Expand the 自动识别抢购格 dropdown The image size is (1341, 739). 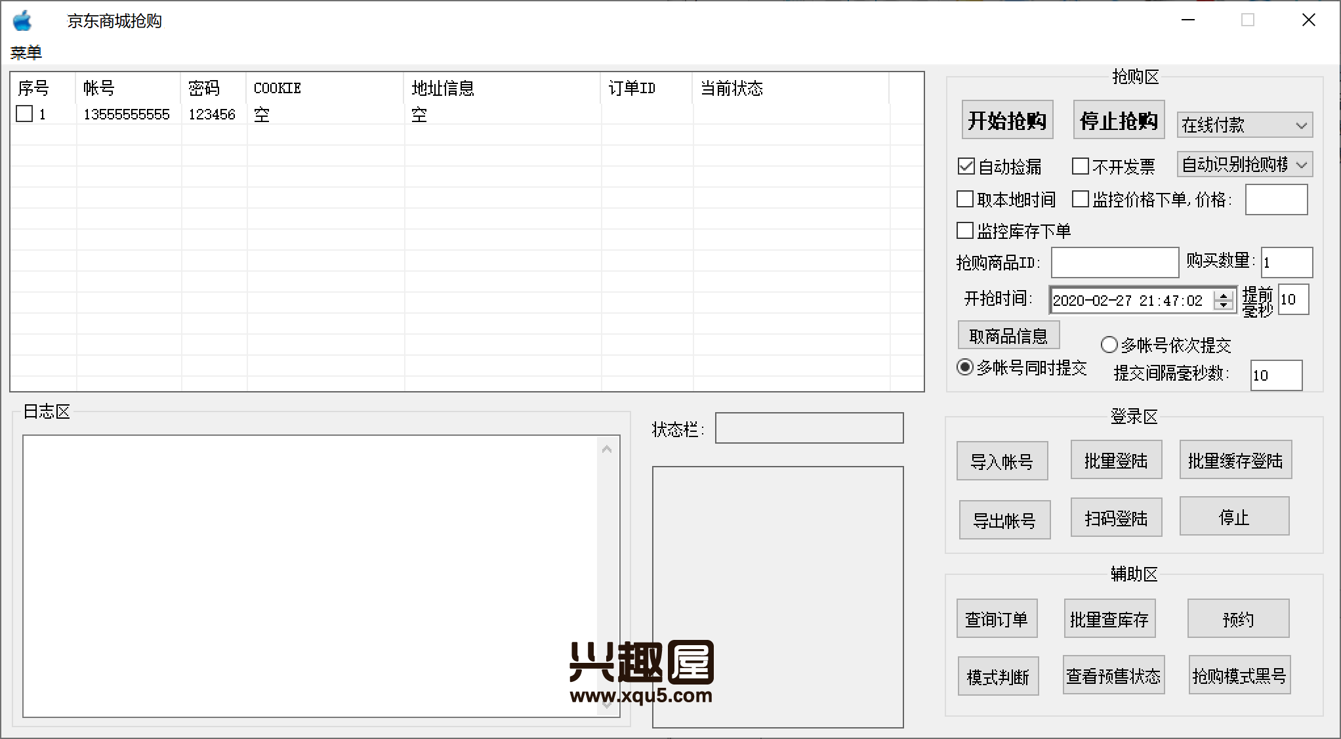1245,164
